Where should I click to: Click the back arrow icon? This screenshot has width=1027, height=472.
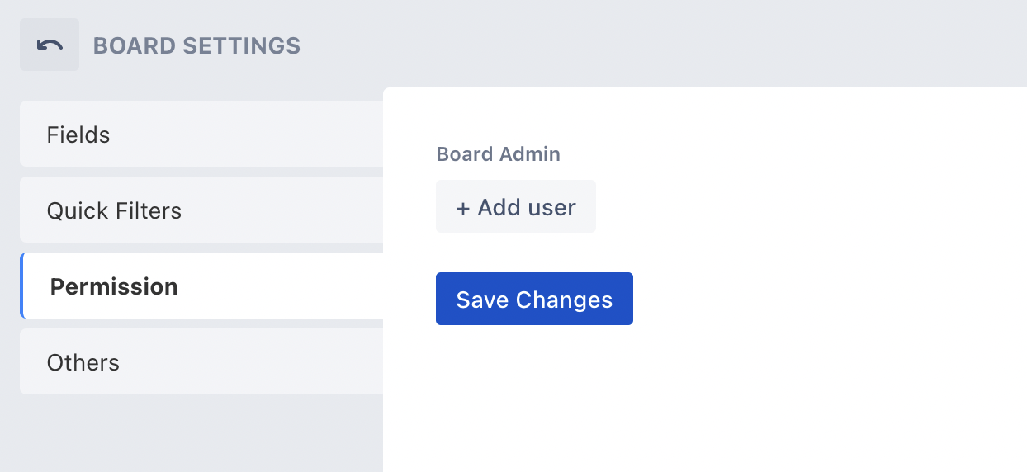point(50,45)
